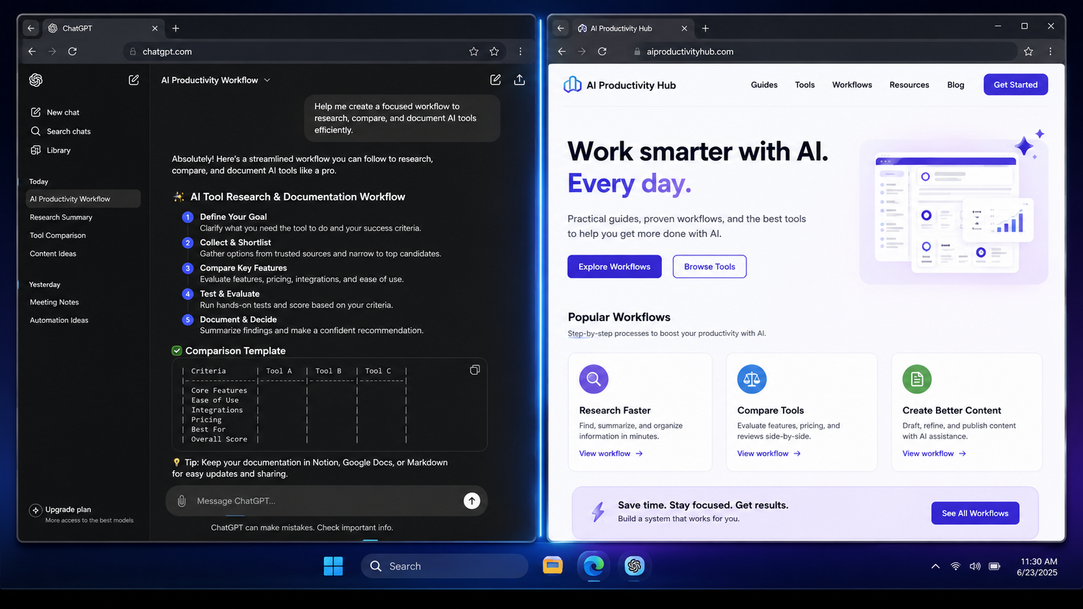Click the share icon in ChatGPT header

click(x=519, y=80)
